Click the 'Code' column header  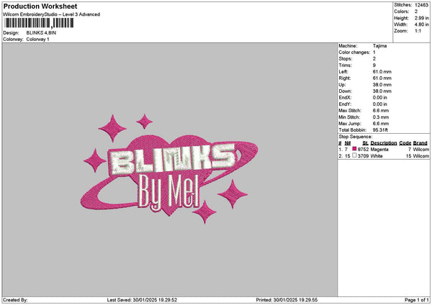click(405, 143)
